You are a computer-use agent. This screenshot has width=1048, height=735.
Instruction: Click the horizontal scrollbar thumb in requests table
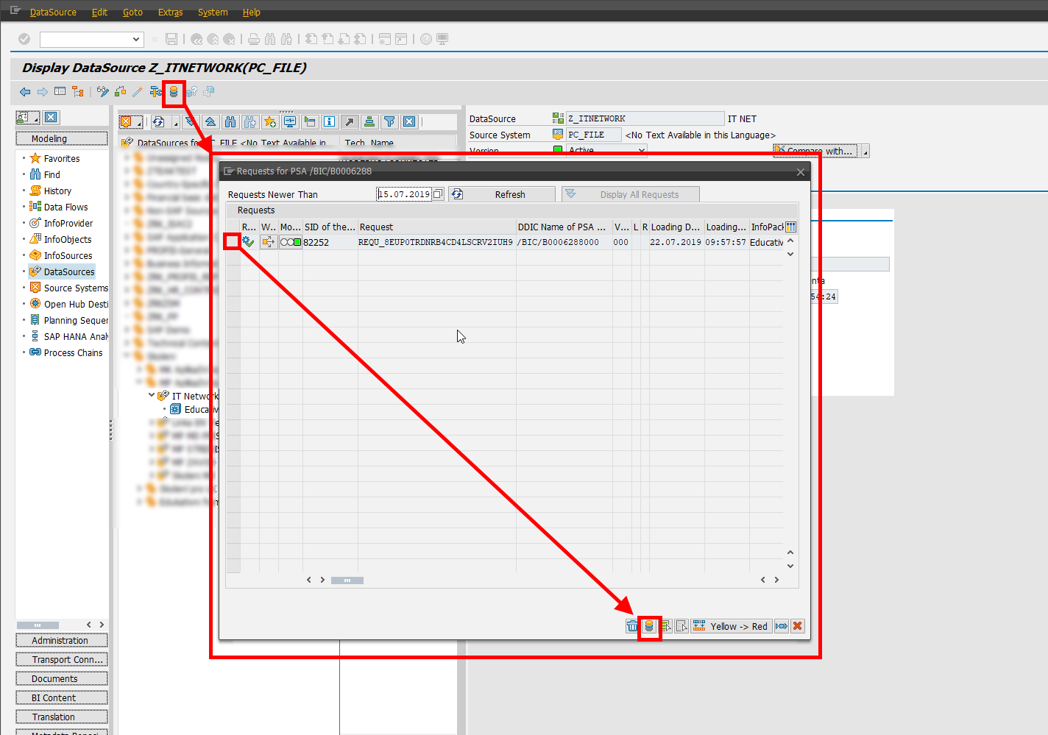pos(347,580)
